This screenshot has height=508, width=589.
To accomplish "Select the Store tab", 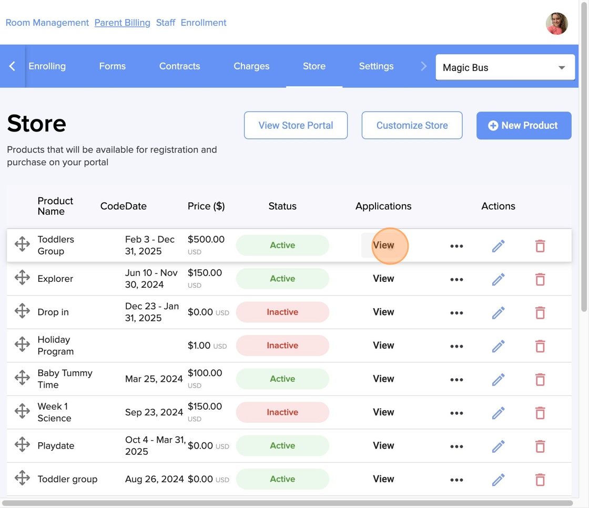I will pyautogui.click(x=314, y=66).
